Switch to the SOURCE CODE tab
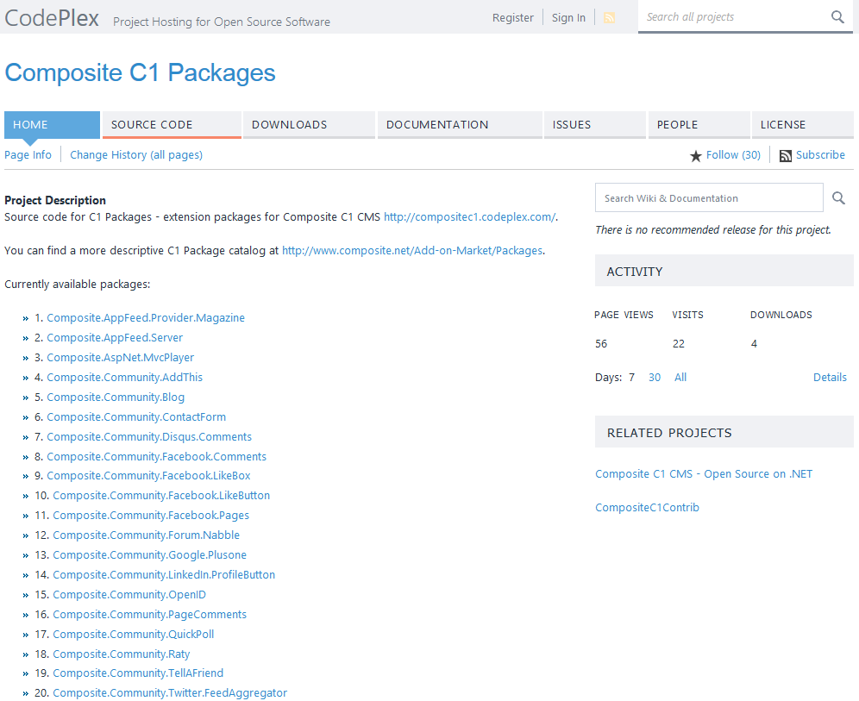 (x=172, y=125)
